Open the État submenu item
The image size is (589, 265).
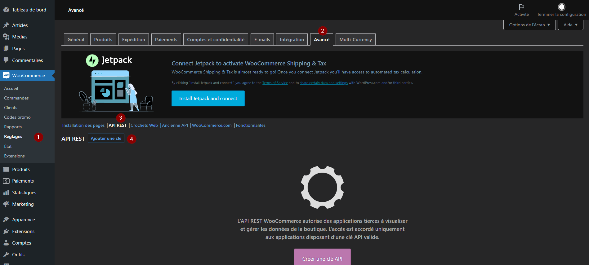pos(8,146)
